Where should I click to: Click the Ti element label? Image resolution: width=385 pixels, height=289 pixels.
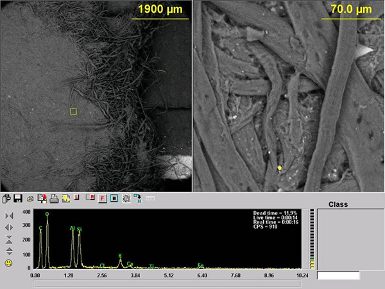tap(151, 266)
